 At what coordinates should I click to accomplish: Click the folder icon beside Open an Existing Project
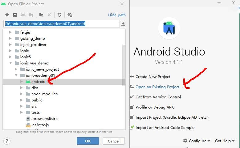132,87
